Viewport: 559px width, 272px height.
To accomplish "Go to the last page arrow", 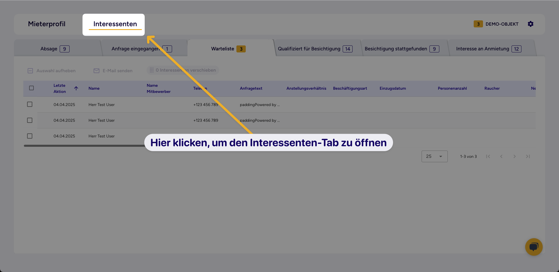I will click(x=528, y=156).
